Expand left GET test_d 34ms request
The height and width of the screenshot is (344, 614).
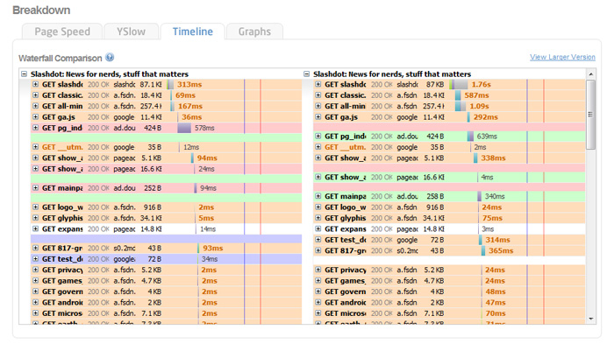tap(36, 259)
